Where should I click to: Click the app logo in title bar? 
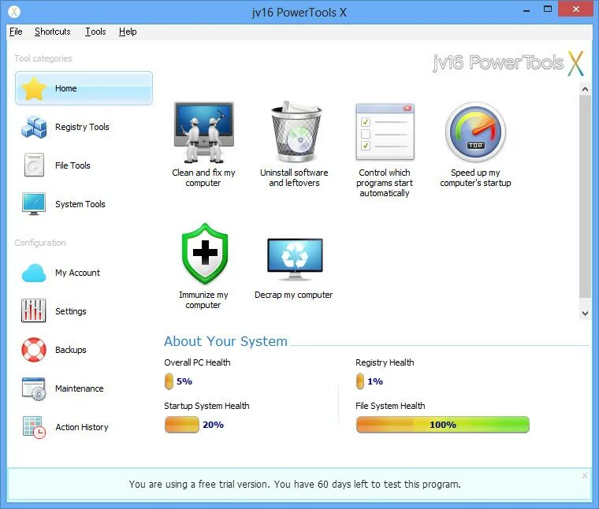pyautogui.click(x=14, y=12)
